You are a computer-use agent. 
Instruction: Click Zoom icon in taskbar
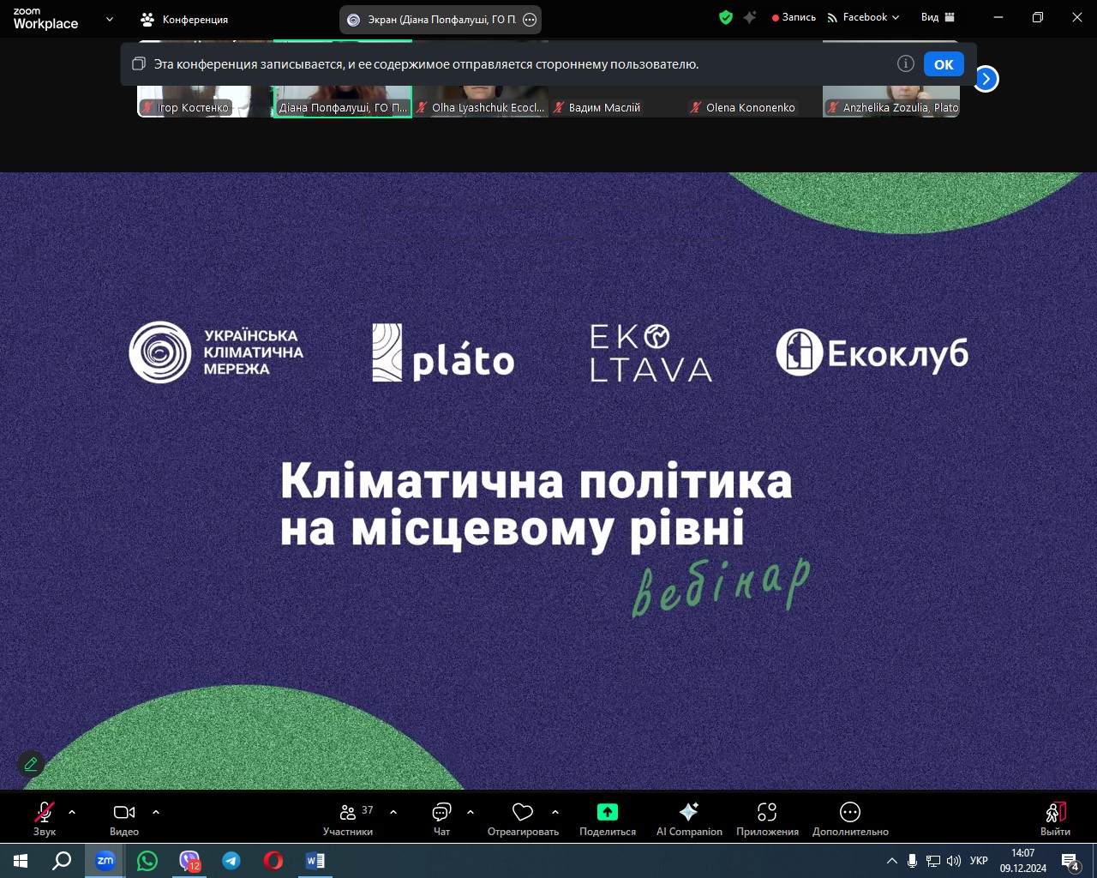point(105,860)
